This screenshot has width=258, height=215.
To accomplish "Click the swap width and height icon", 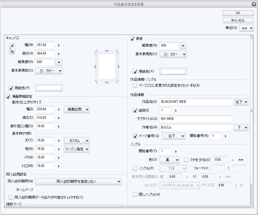I will [12, 49].
